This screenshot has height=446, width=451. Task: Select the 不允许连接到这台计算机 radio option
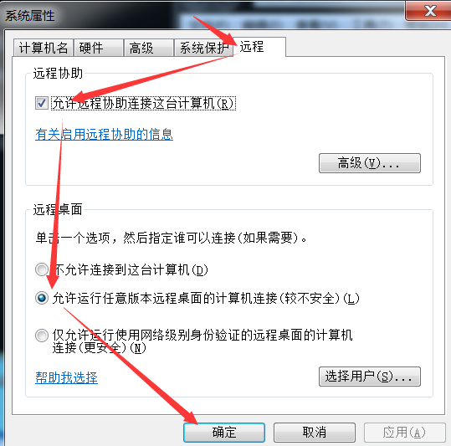pos(42,269)
